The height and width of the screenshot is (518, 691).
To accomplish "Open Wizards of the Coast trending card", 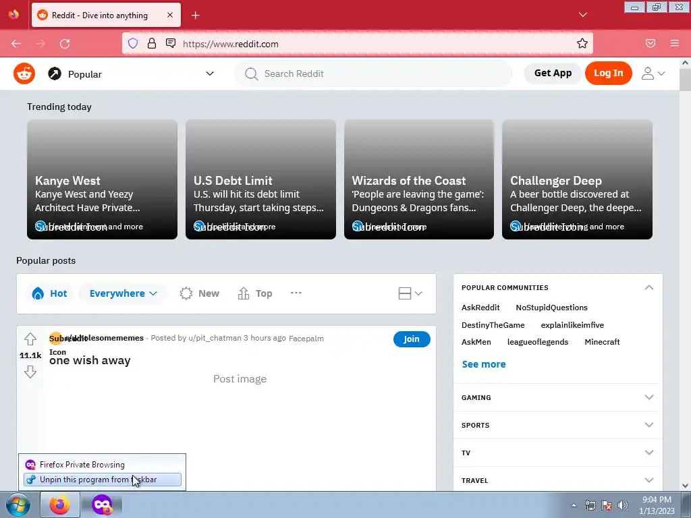I will 418,179.
